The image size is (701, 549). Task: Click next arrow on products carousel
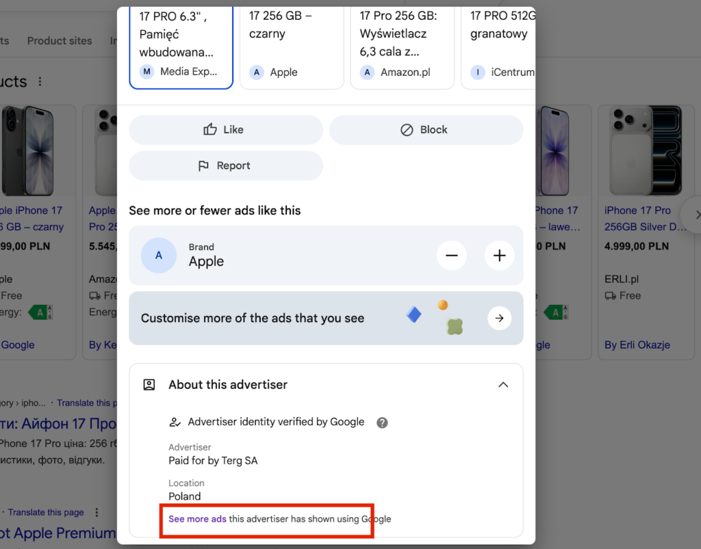(696, 215)
